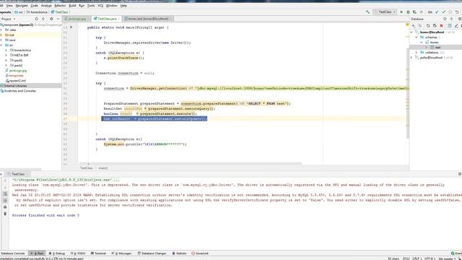Viewport: 462px width, 260px height.
Task: Open the table editor icon in Database toolbar
Action: pyautogui.click(x=450, y=26)
